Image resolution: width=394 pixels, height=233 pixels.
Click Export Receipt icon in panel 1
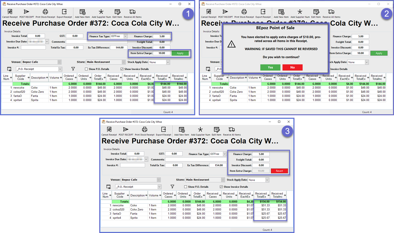pos(64,12)
